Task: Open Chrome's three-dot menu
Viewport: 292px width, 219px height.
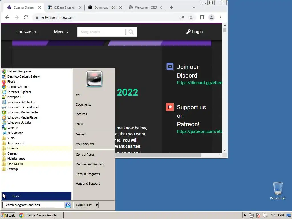Action: [221, 17]
